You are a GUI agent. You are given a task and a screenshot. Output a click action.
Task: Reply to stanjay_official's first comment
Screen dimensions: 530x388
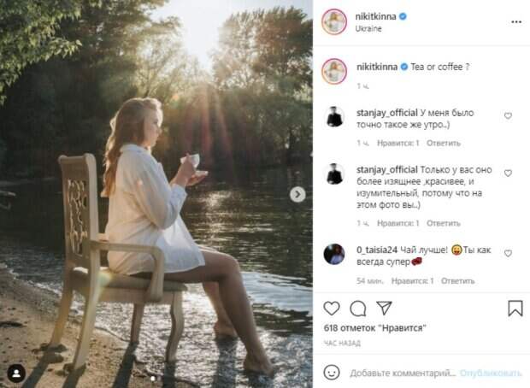(x=443, y=143)
